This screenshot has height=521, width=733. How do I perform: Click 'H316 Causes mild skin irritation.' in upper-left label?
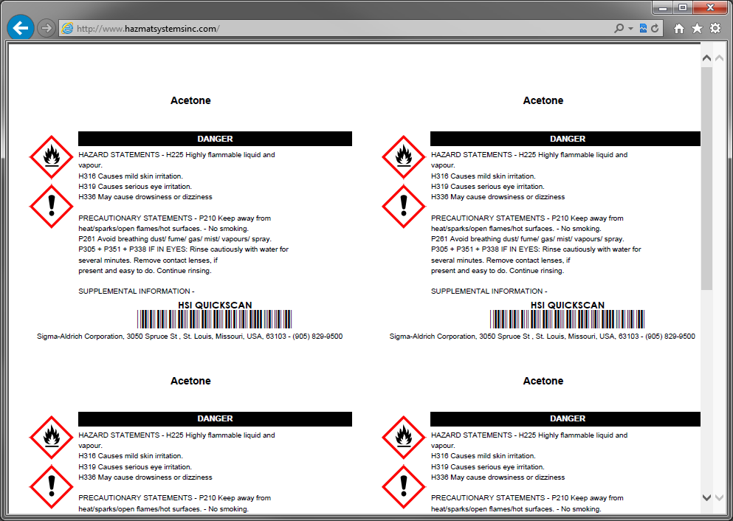[131, 176]
